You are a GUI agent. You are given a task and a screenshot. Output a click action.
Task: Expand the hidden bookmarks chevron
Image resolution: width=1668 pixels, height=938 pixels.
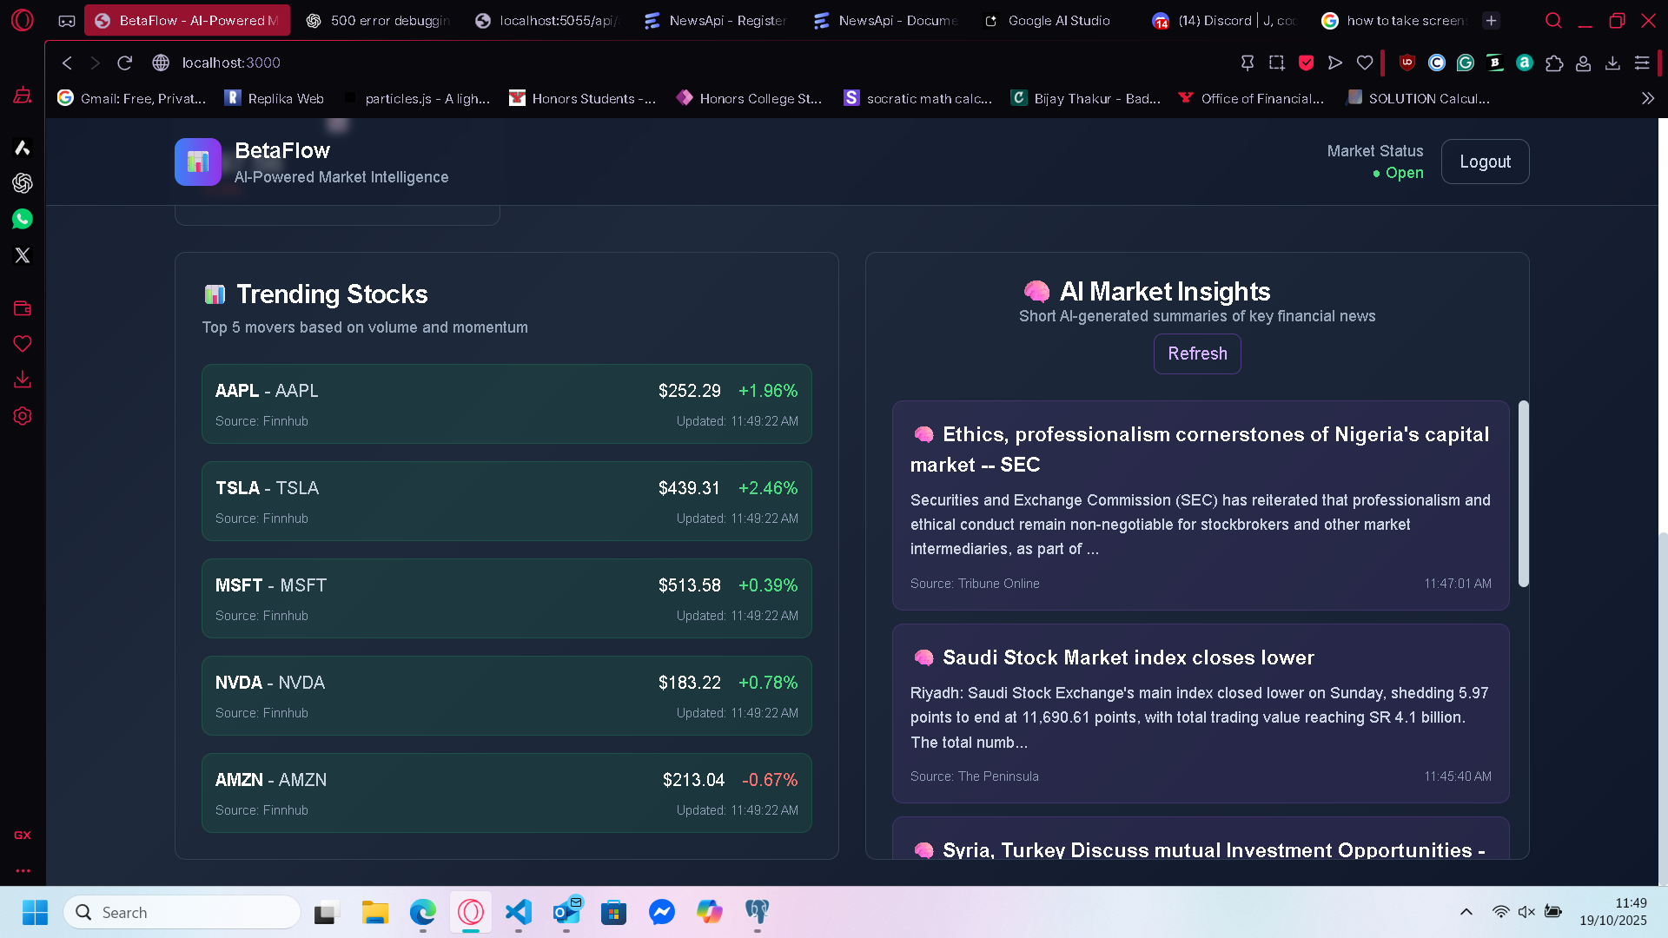click(x=1647, y=99)
